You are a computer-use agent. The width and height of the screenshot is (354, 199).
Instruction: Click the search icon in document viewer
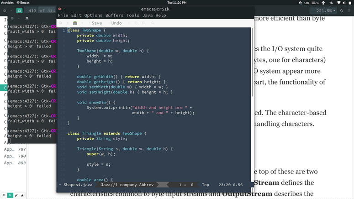pos(342,10)
